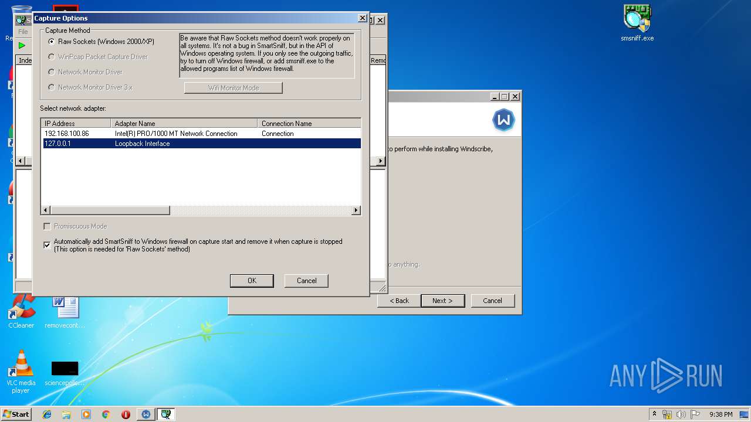Screen dimensions: 751x422
Task: Click the volume speaker tray icon
Action: point(681,414)
